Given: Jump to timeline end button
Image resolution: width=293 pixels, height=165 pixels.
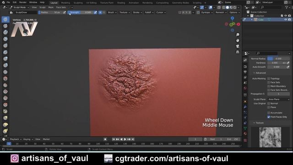Looking at the screenshot, I should (133, 139).
